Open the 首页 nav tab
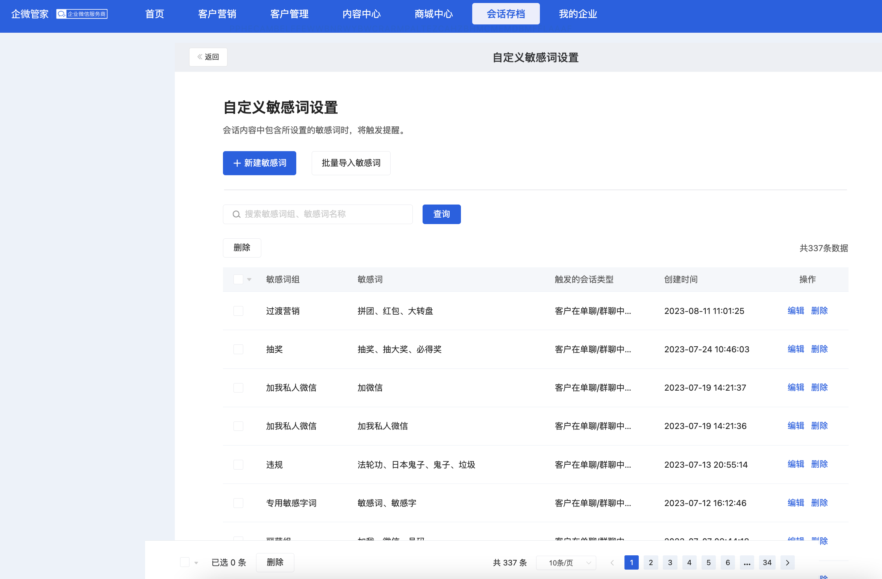 point(155,14)
